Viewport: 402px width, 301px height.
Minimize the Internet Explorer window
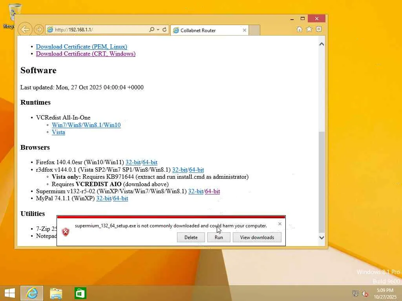[x=292, y=19]
